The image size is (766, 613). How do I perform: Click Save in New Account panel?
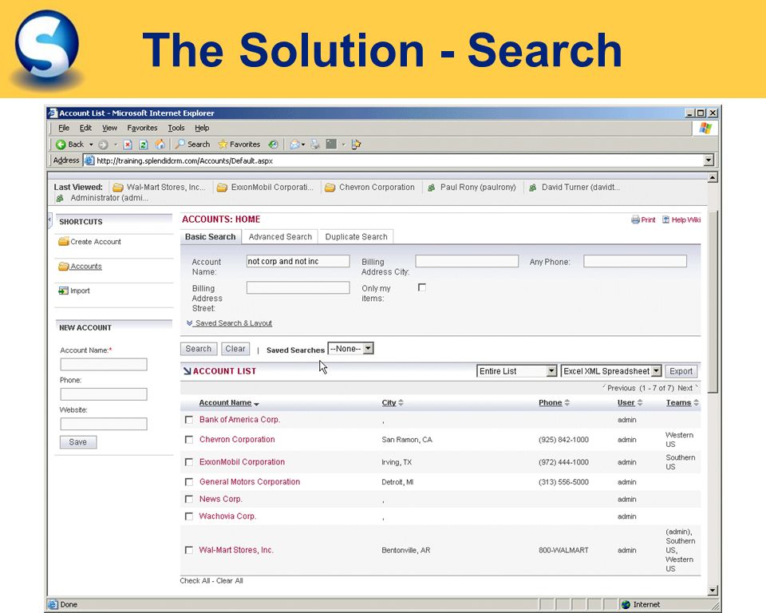coord(78,442)
